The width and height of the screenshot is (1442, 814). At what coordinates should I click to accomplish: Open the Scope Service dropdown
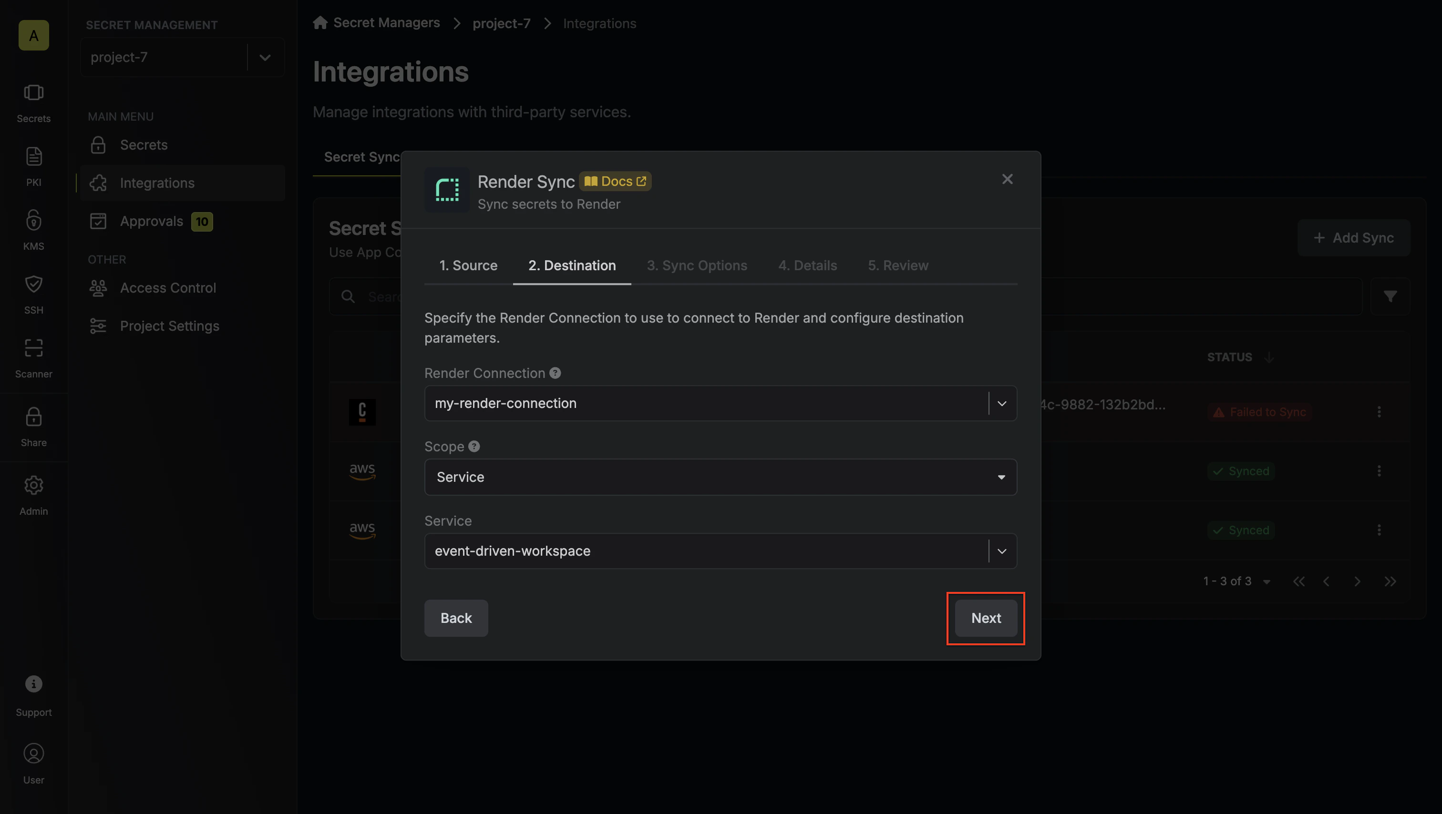point(721,477)
